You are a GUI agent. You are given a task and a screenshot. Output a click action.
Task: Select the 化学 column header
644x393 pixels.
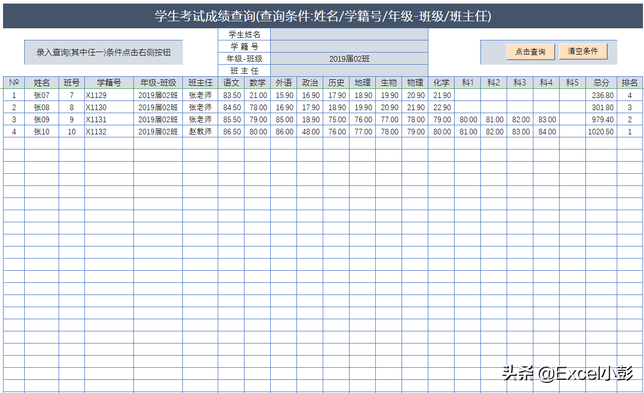(x=441, y=83)
